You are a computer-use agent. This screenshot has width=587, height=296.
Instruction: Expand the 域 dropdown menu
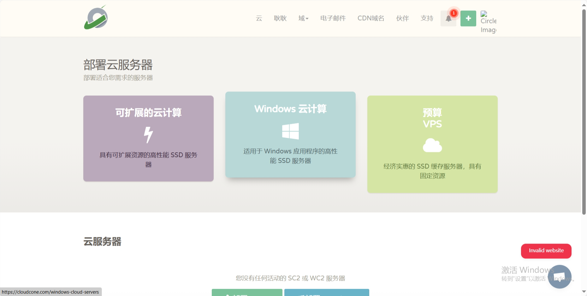coord(303,18)
